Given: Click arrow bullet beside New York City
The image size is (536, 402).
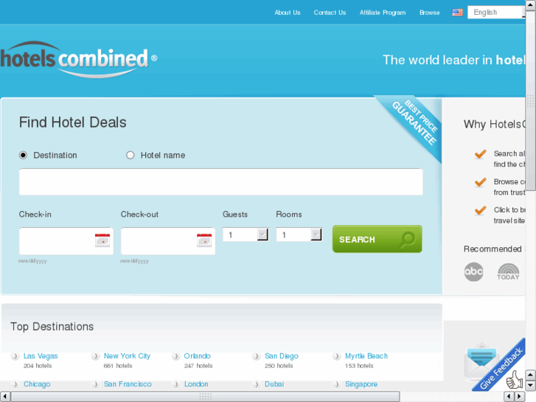Looking at the screenshot, I should tap(95, 356).
